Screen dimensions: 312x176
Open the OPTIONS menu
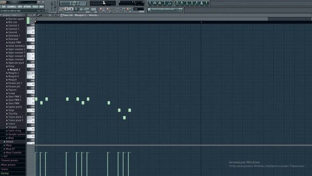27,6
